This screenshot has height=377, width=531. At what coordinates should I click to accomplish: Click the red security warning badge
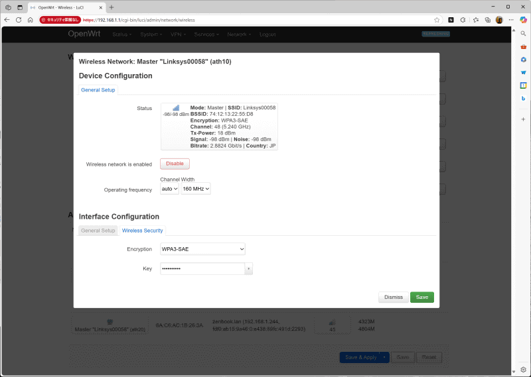click(x=60, y=20)
